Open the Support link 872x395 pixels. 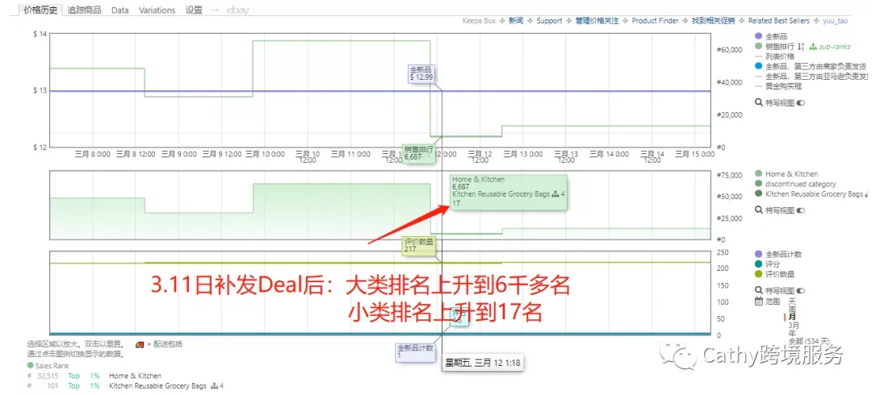click(549, 20)
